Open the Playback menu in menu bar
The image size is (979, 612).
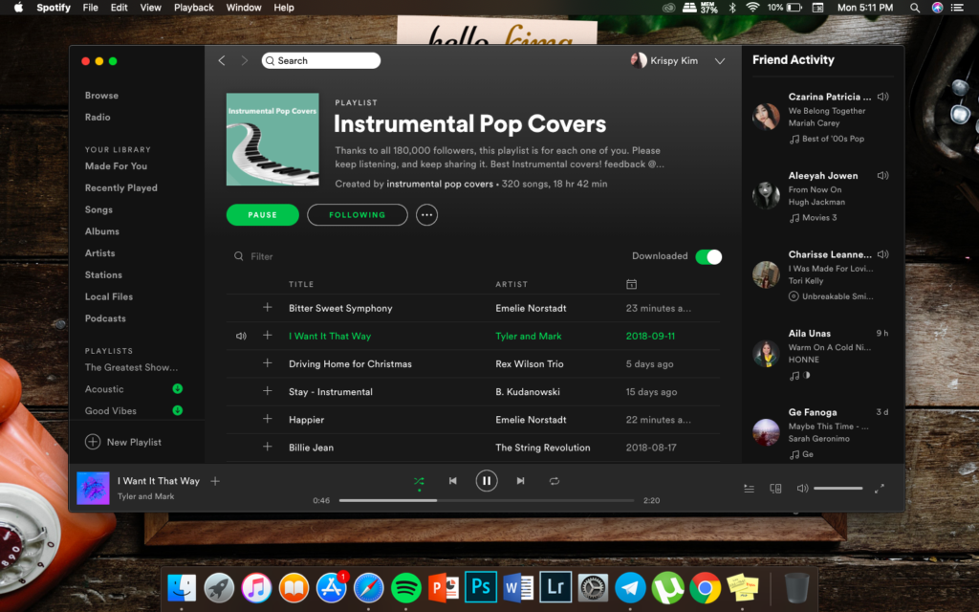[194, 8]
